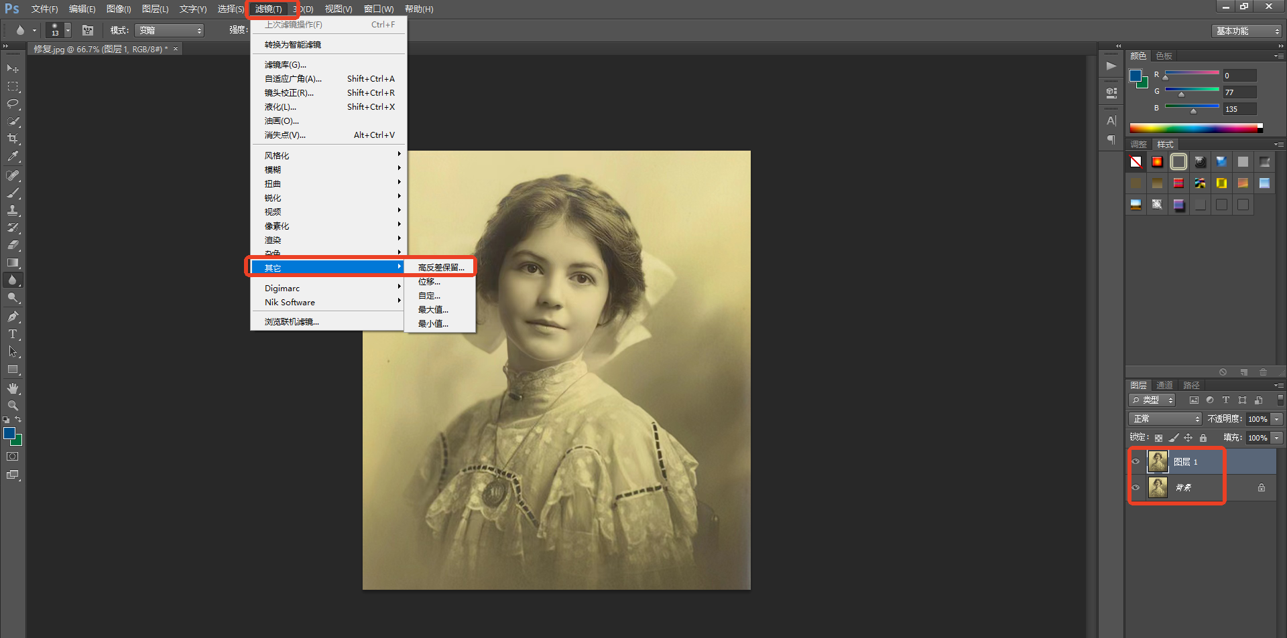Toggle lock transparent pixels in the Layers panel

[1158, 438]
